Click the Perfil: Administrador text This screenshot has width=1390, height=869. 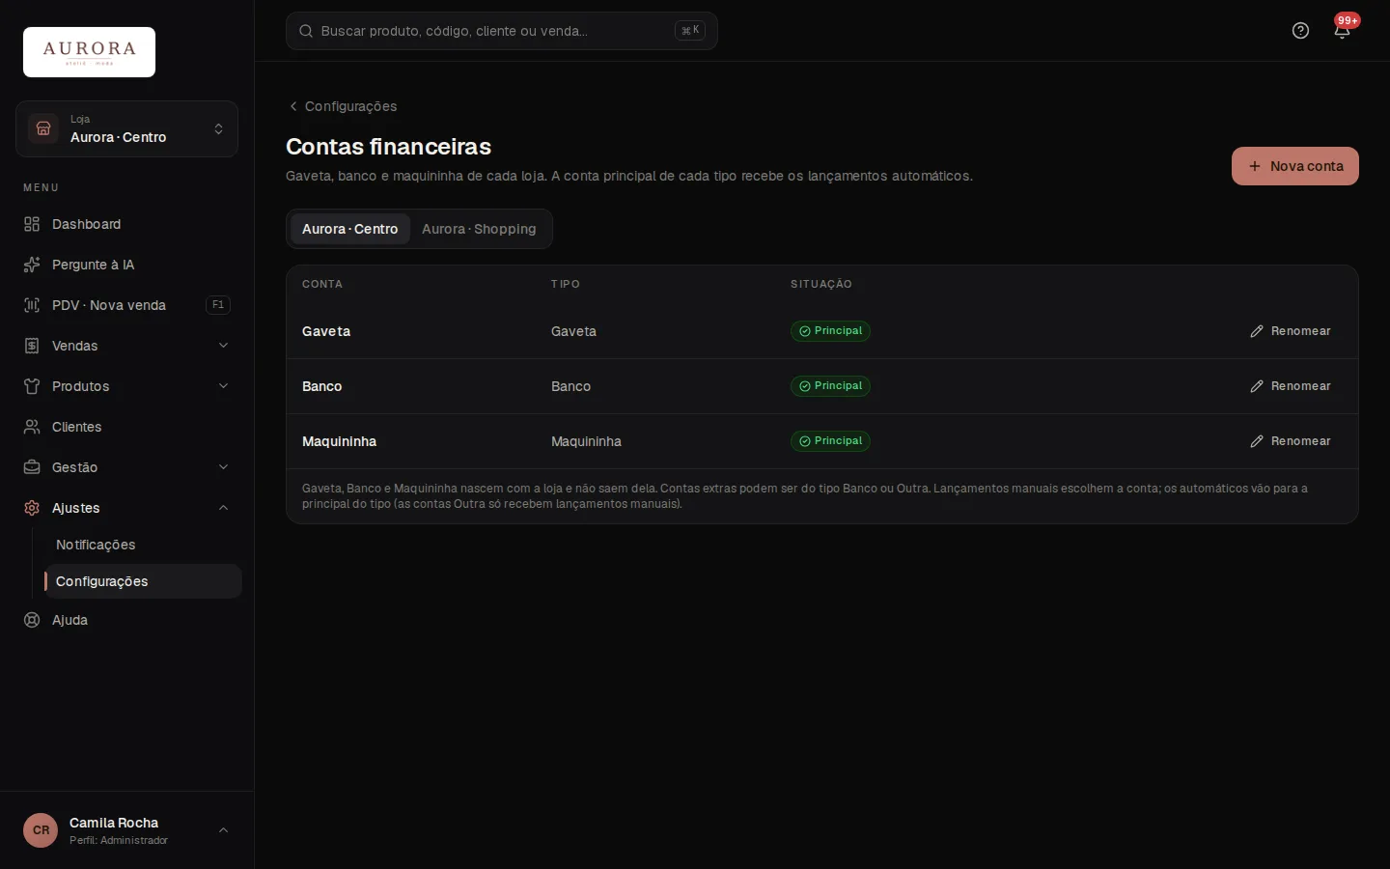point(119,841)
